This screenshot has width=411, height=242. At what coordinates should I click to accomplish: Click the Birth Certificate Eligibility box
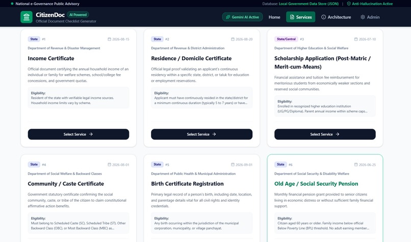(201, 223)
